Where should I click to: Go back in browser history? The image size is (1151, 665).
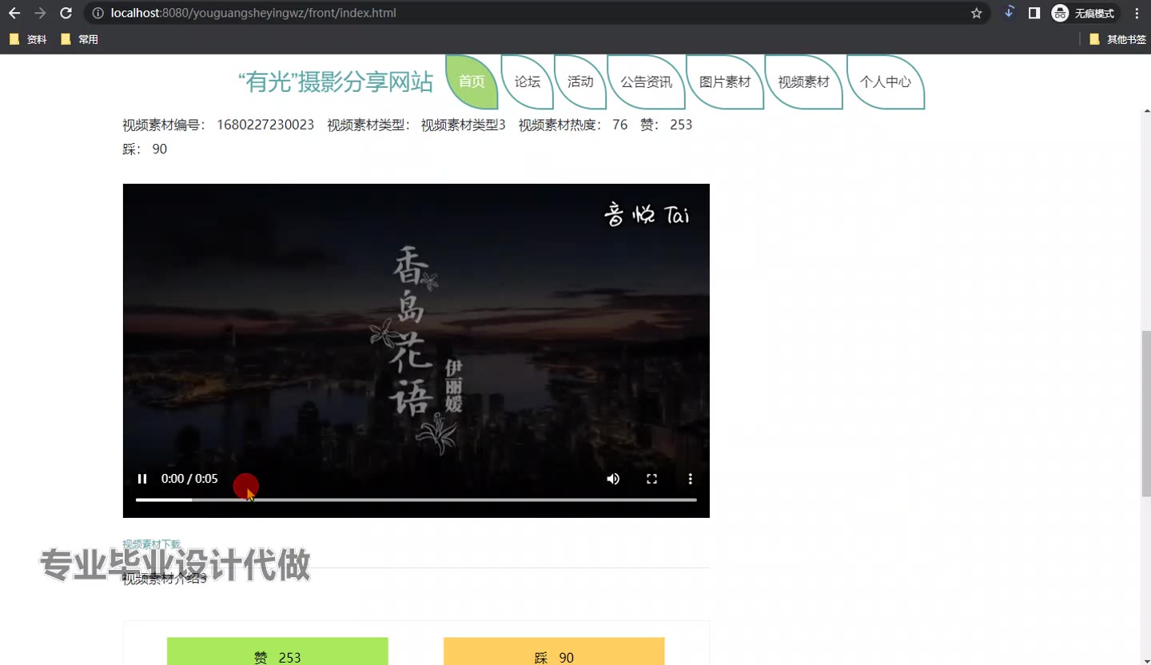tap(14, 13)
